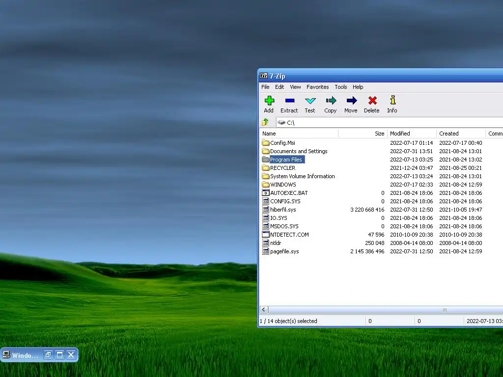503x377 pixels.
Task: Select the pagefile.sys file name
Action: pyautogui.click(x=284, y=251)
